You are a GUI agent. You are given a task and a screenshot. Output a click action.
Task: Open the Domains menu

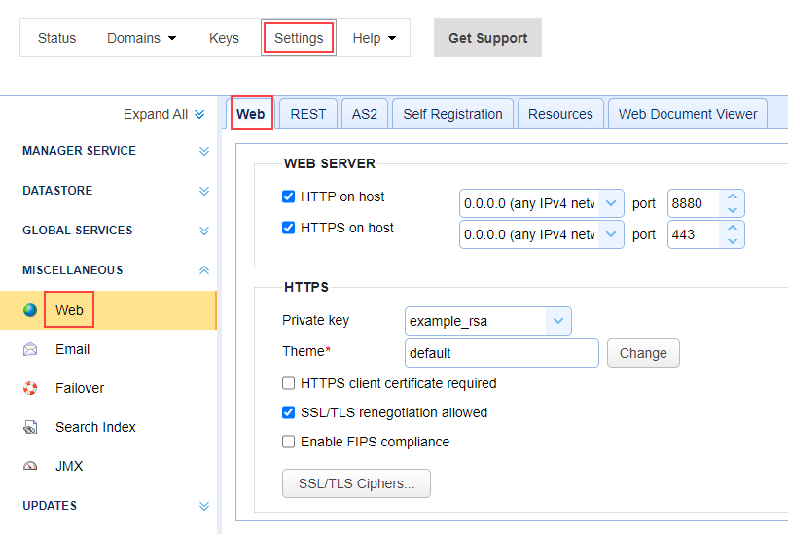coord(141,38)
